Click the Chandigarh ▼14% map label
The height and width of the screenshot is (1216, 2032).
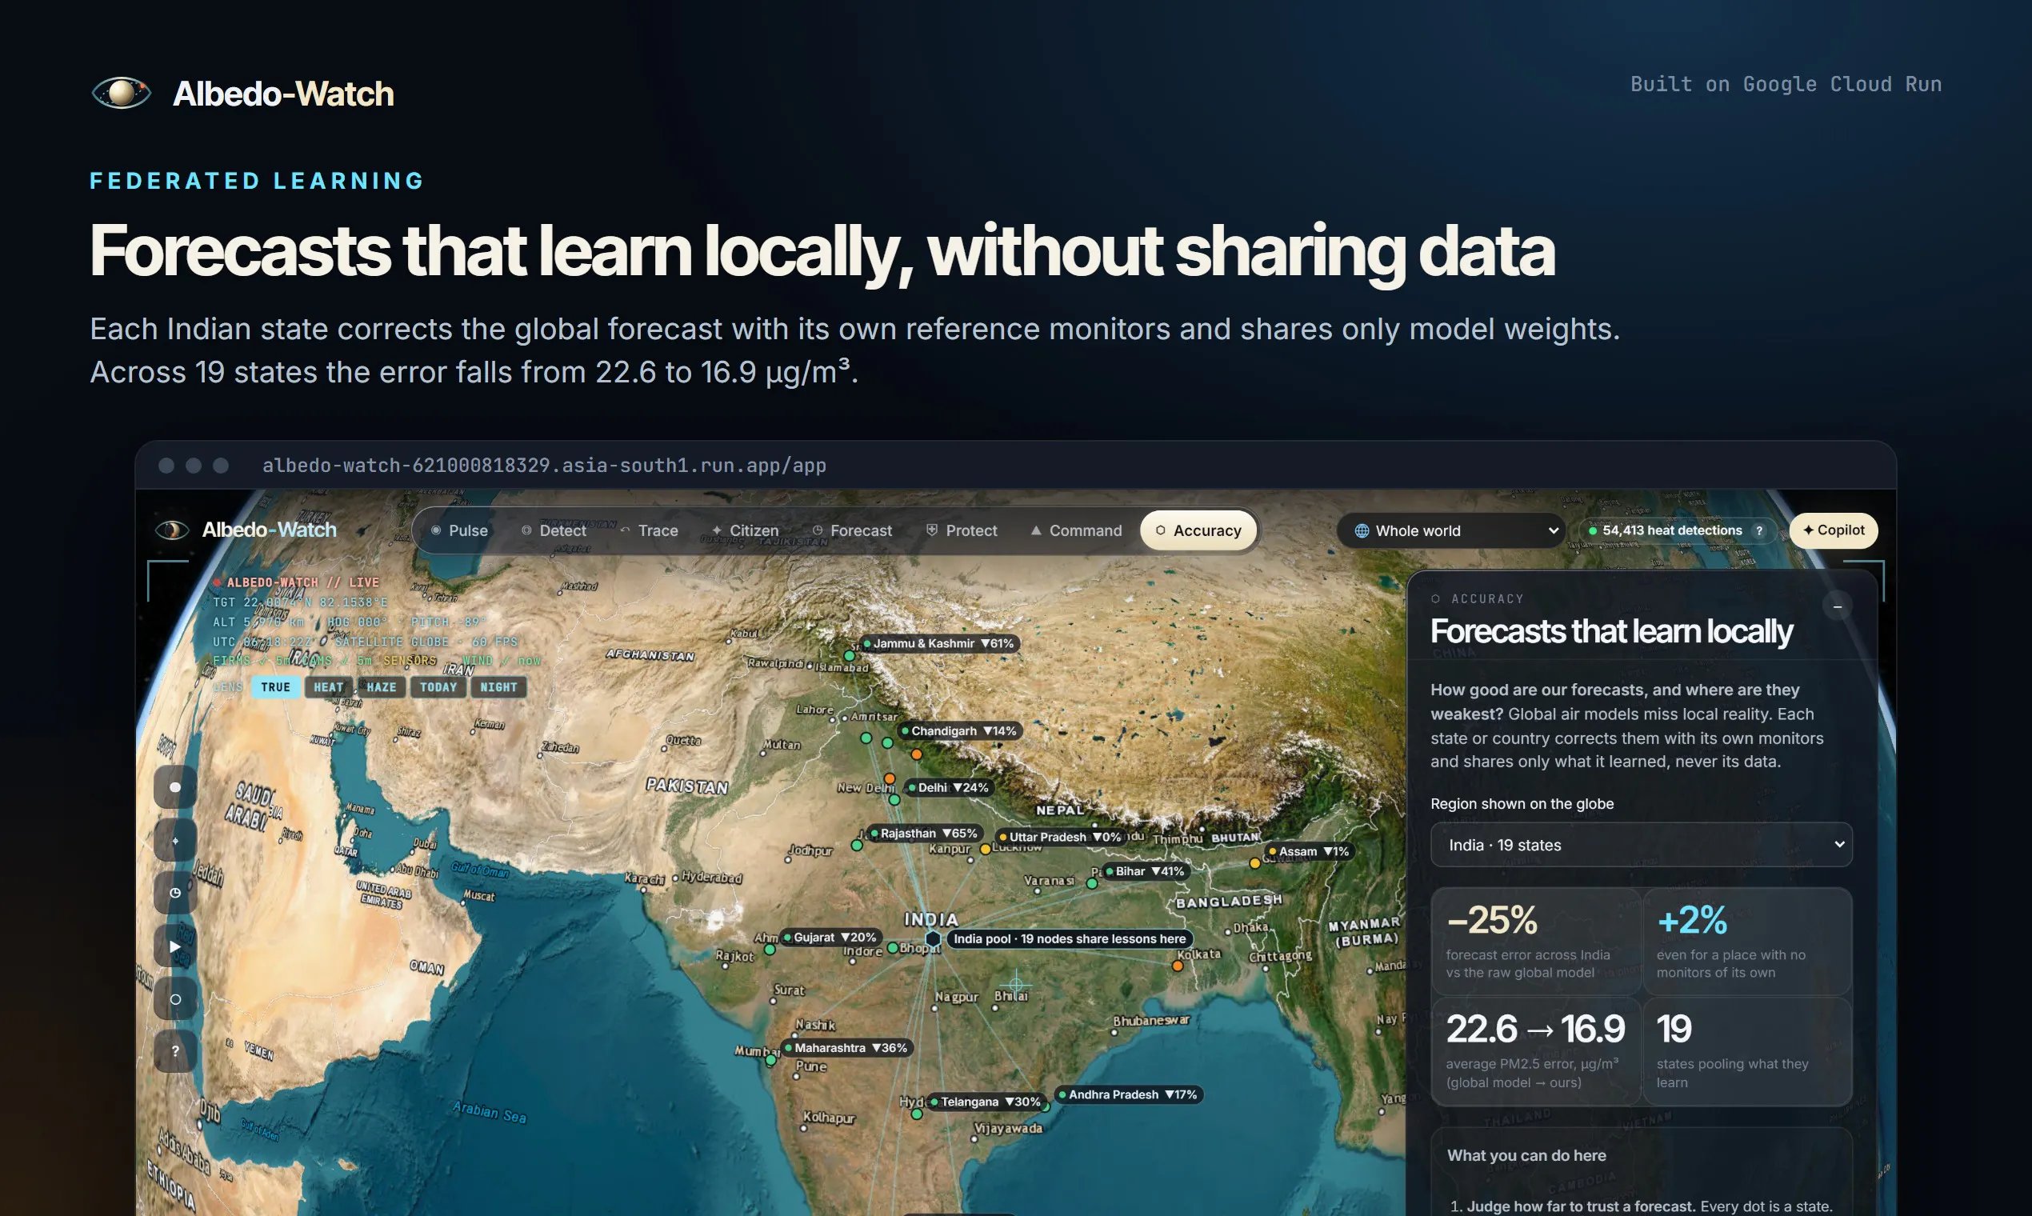[959, 731]
